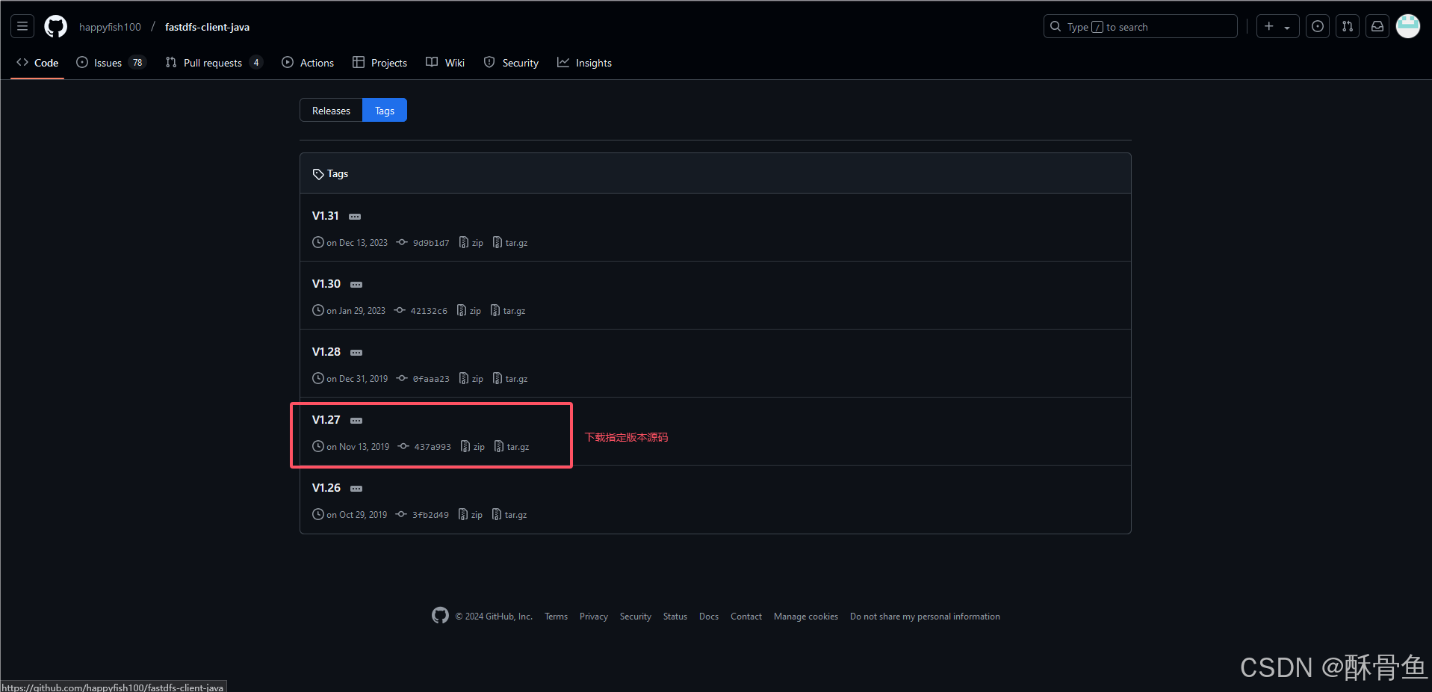The width and height of the screenshot is (1432, 692).
Task: Open the footer Status link
Action: pyautogui.click(x=675, y=617)
